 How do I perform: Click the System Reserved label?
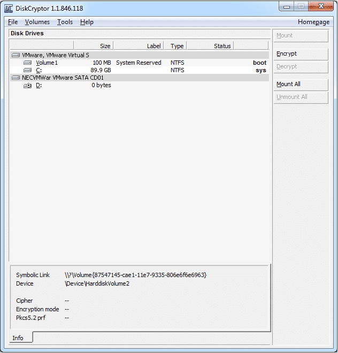[x=139, y=63]
